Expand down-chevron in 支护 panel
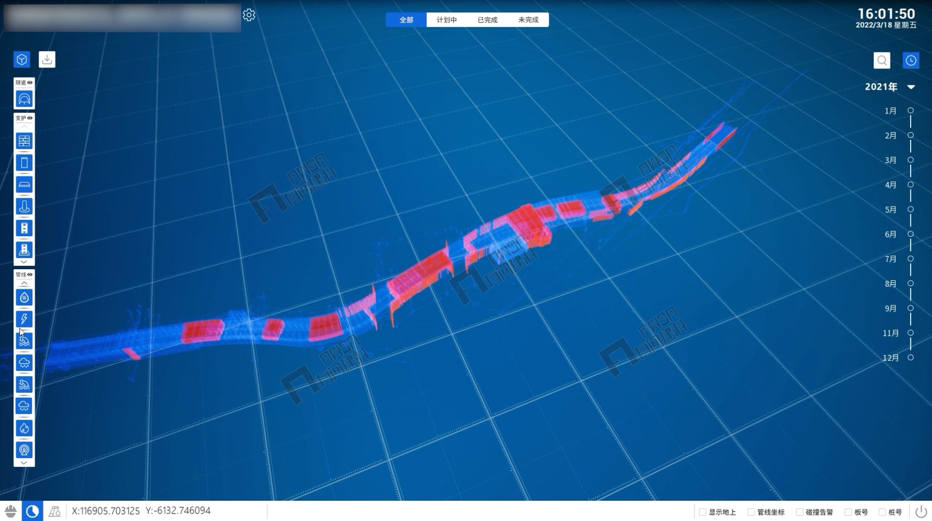Viewport: 932px width, 521px height. click(x=24, y=262)
